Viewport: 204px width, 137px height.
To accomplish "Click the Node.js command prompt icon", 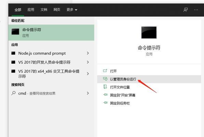I will tap(13, 53).
